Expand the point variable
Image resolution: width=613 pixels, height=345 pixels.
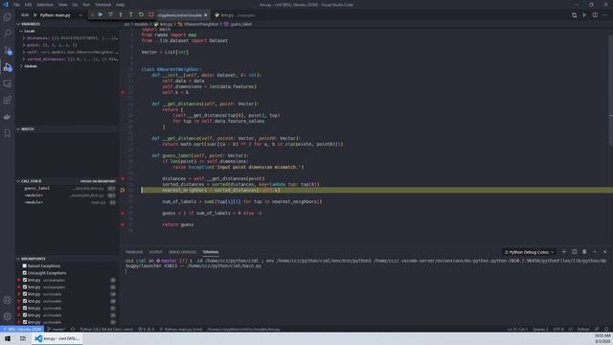[x=24, y=45]
